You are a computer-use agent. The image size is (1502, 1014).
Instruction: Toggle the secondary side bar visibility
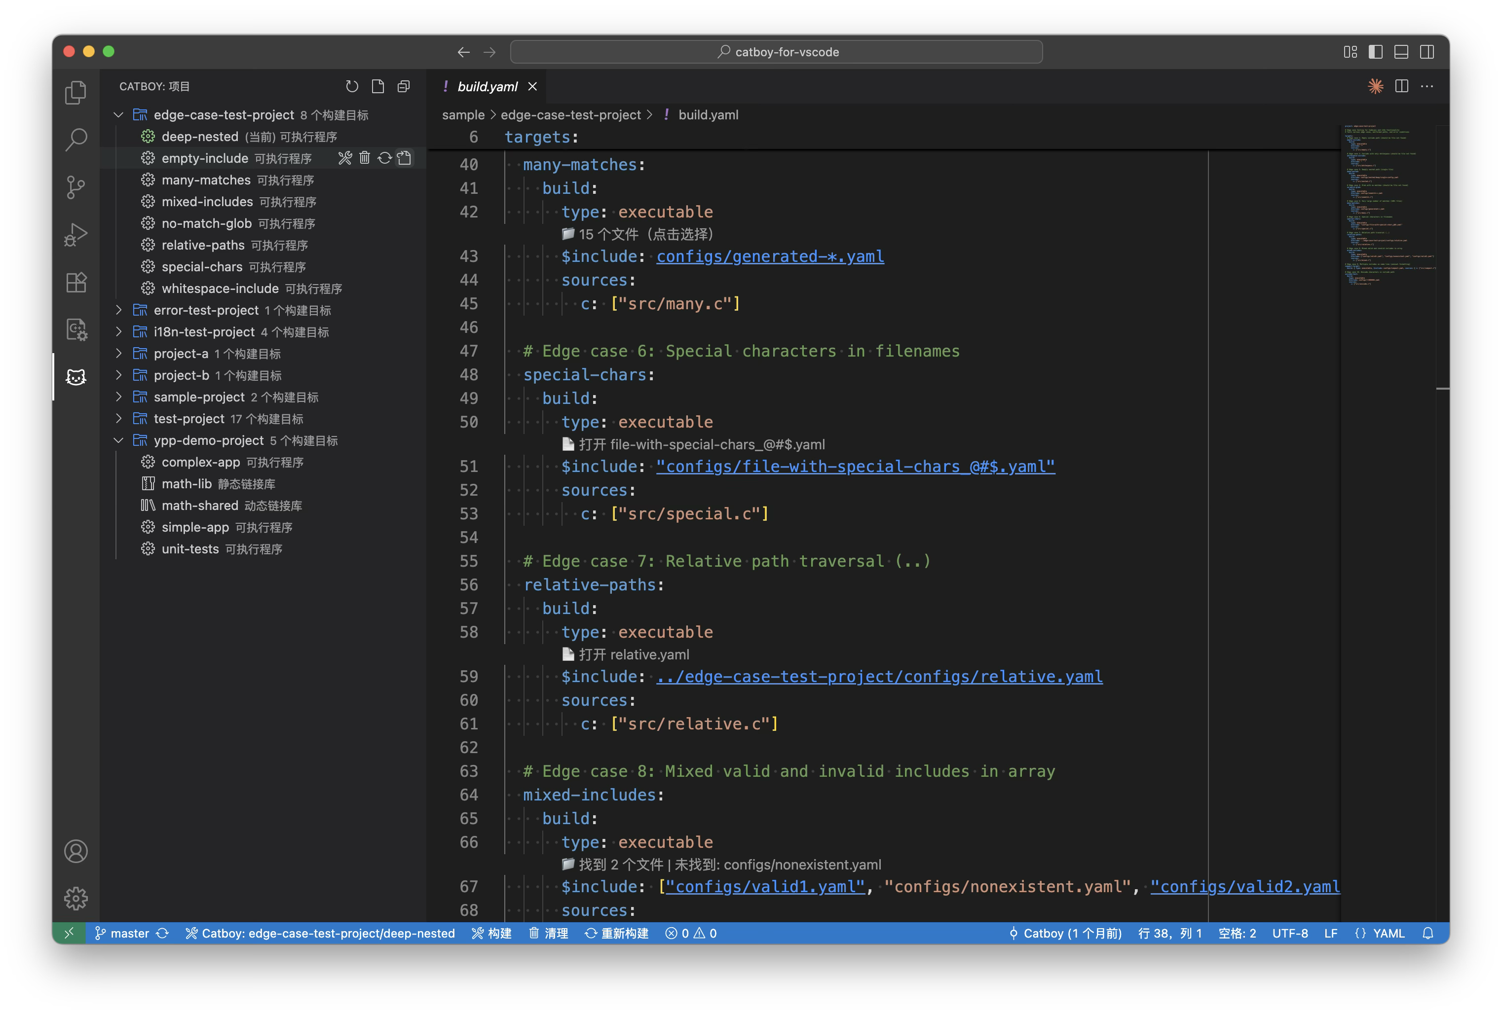(x=1427, y=52)
